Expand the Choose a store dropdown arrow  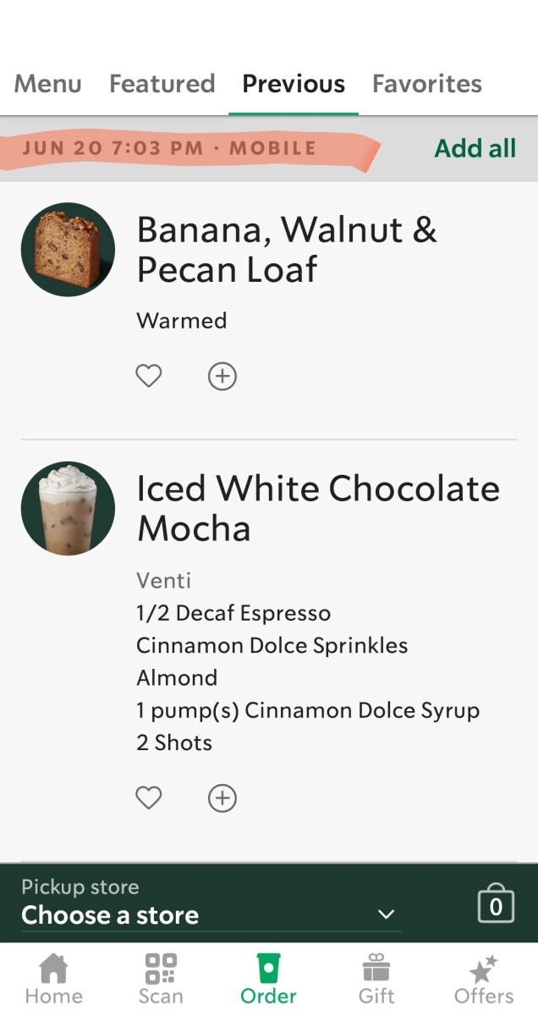tap(387, 914)
